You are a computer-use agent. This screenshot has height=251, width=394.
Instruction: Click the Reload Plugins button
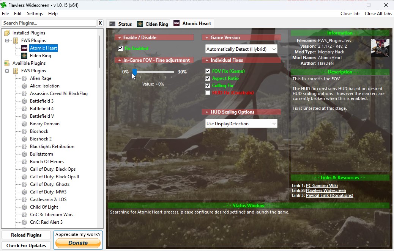(x=26, y=235)
